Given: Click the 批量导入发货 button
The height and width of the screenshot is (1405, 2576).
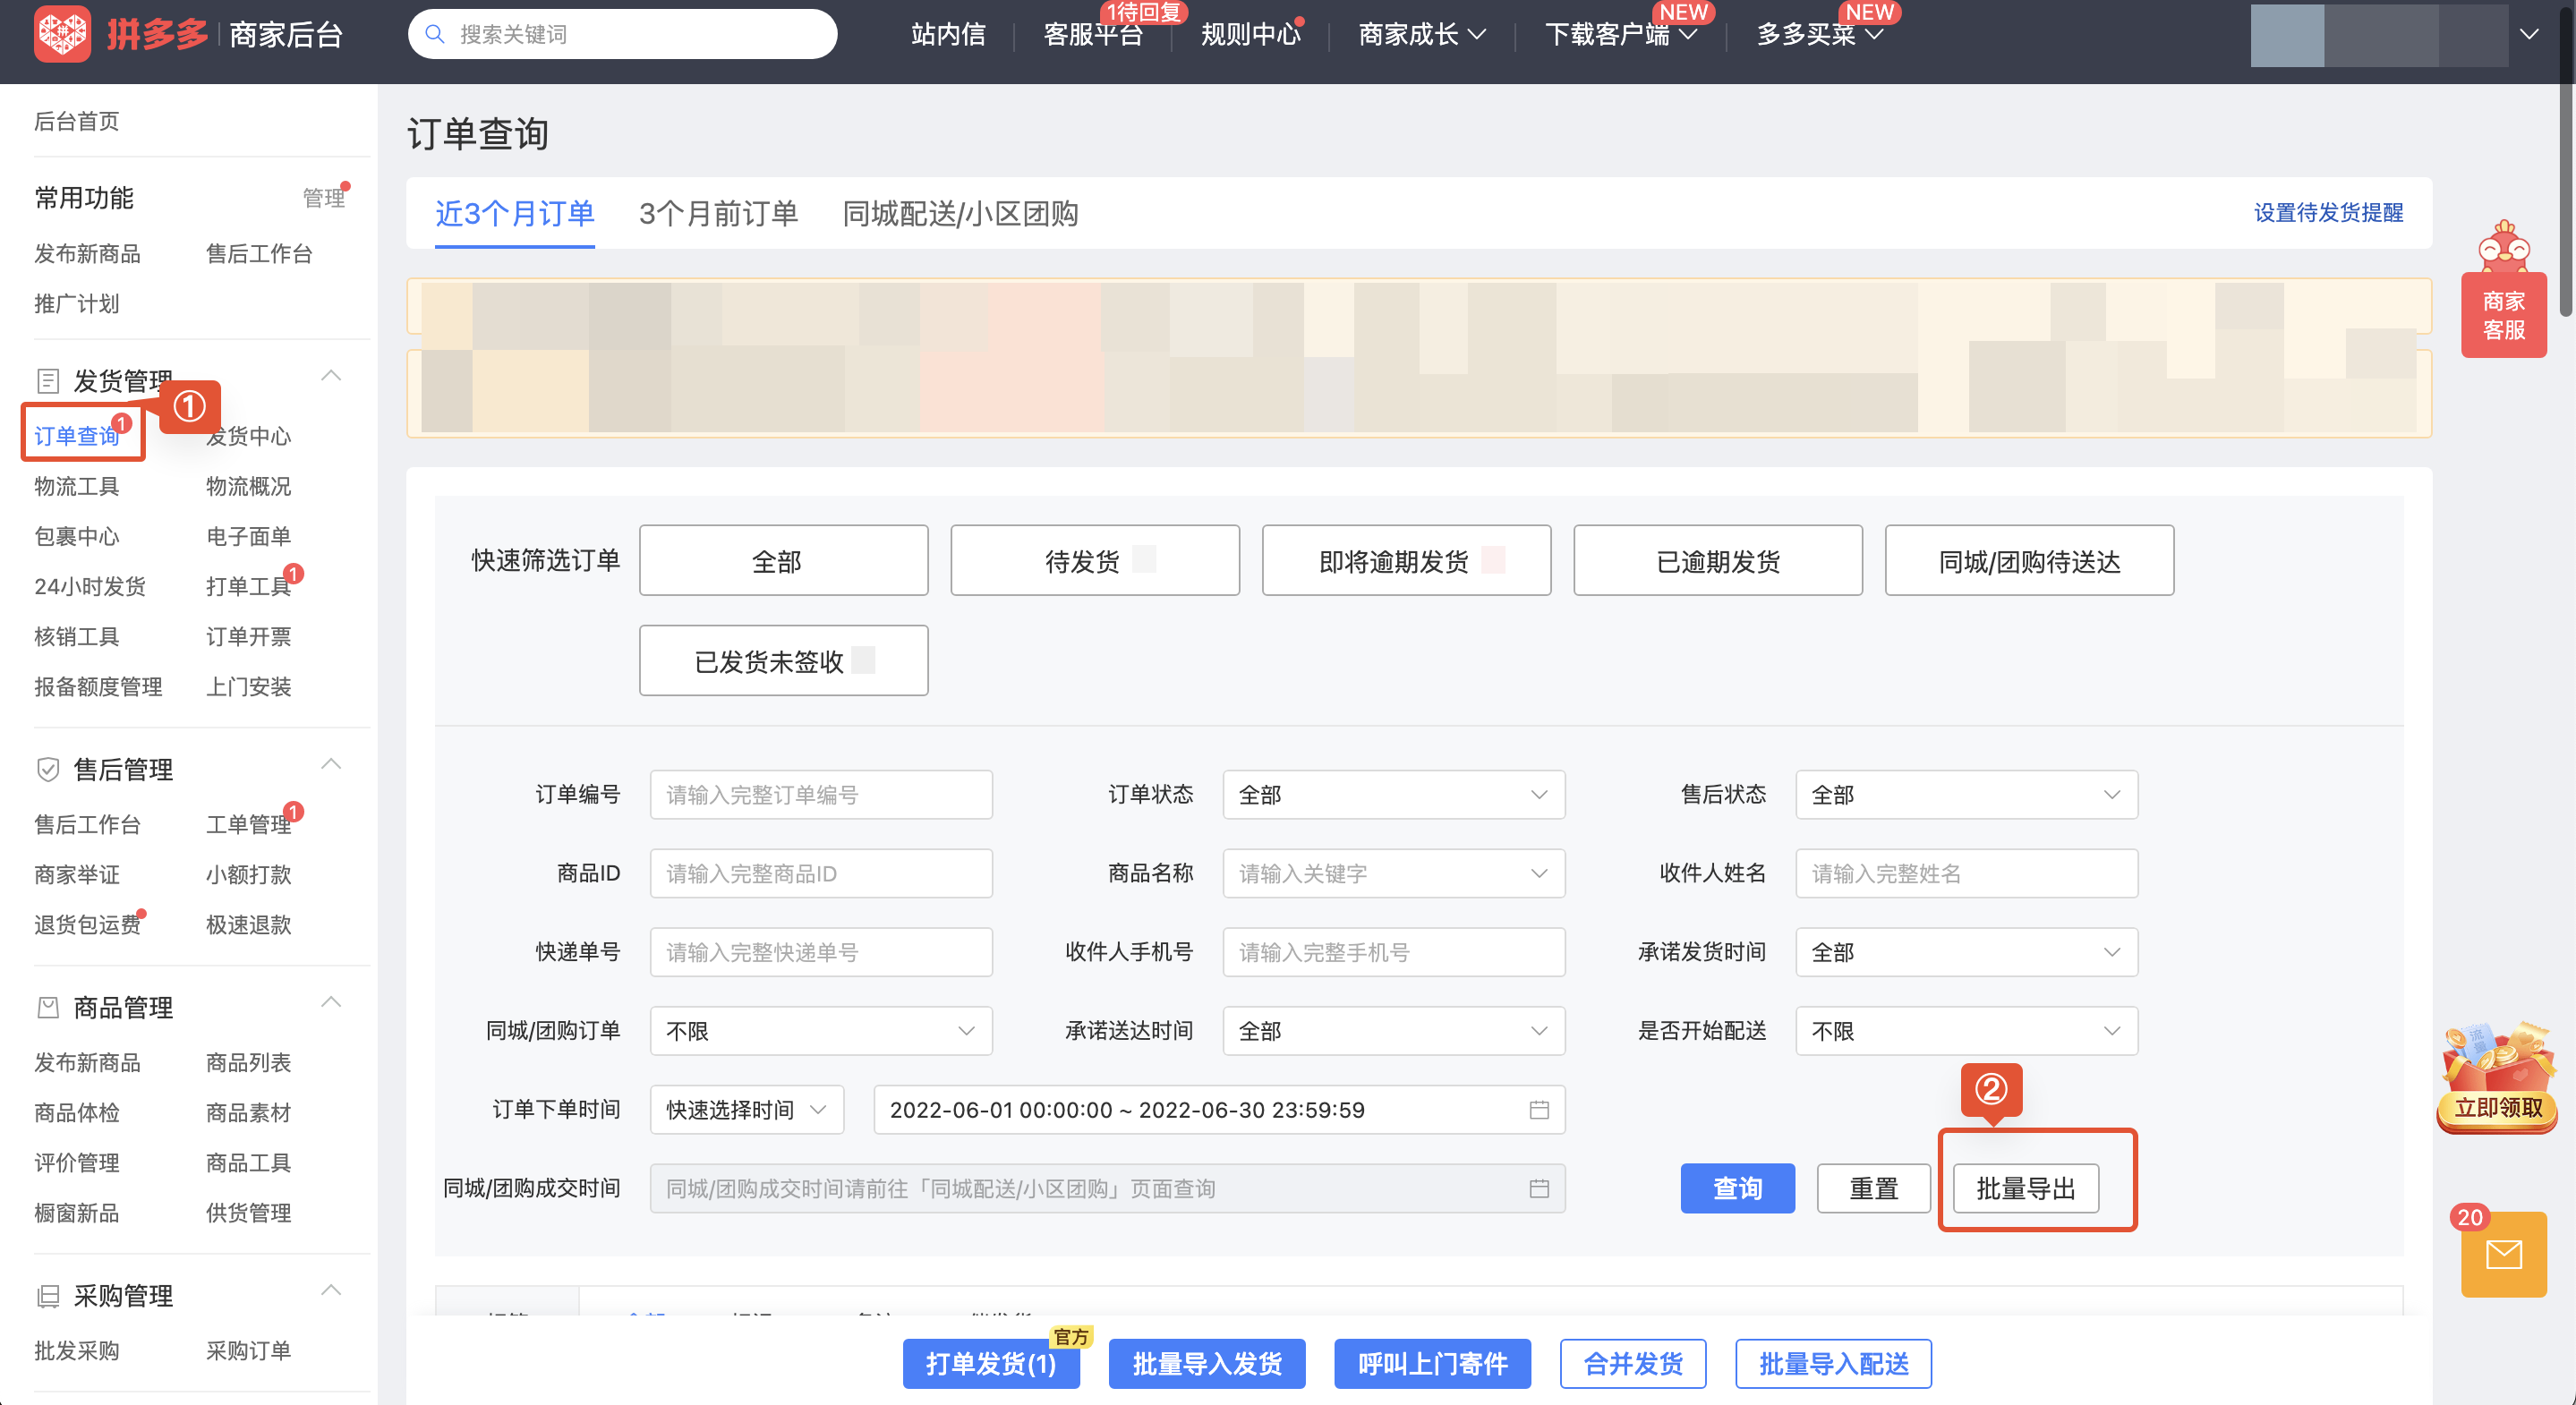Looking at the screenshot, I should [x=1207, y=1363].
